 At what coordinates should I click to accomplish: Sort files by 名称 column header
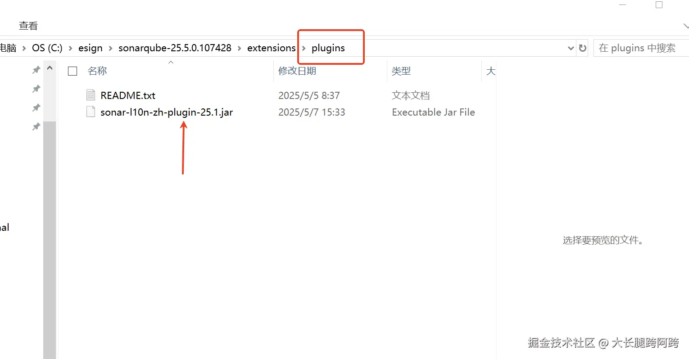[97, 71]
